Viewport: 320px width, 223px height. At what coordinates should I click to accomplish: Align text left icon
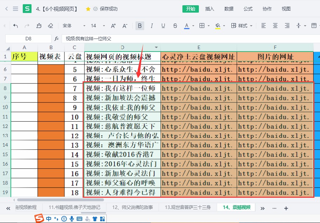click(264, 26)
